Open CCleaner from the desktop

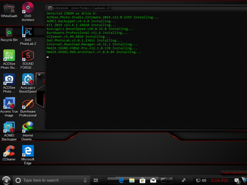[x=9, y=153]
